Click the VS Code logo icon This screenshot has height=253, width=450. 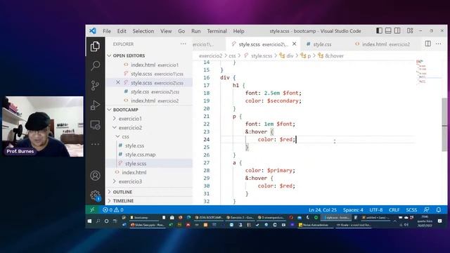[92, 31]
